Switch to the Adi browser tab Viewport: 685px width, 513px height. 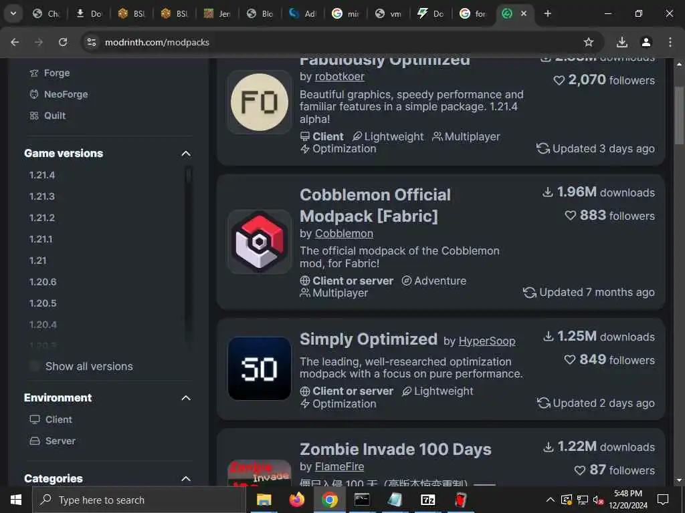[303, 13]
